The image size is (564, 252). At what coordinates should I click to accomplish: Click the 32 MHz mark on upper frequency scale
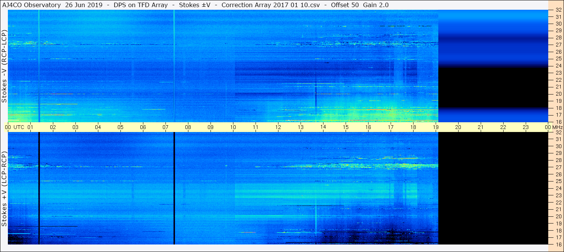pos(558,10)
